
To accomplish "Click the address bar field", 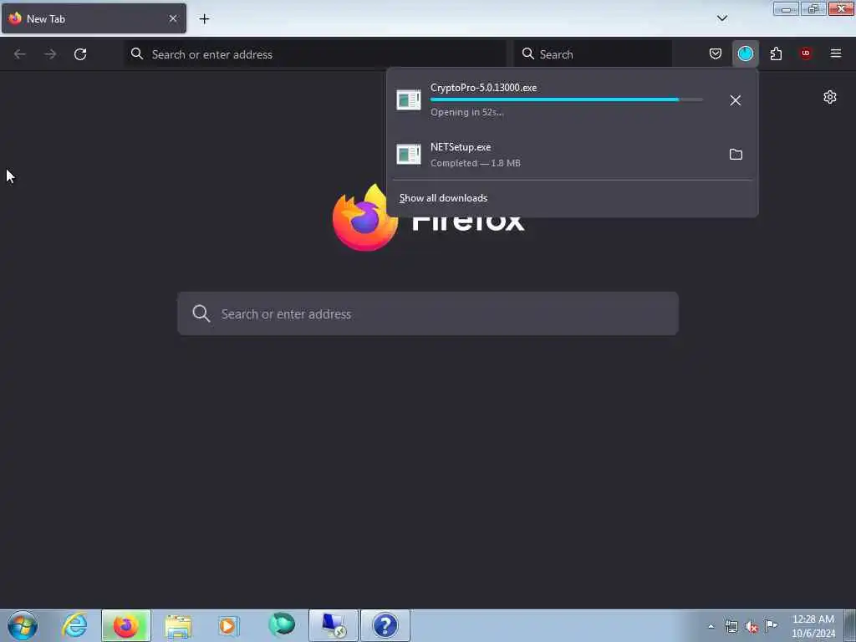I will click(315, 54).
